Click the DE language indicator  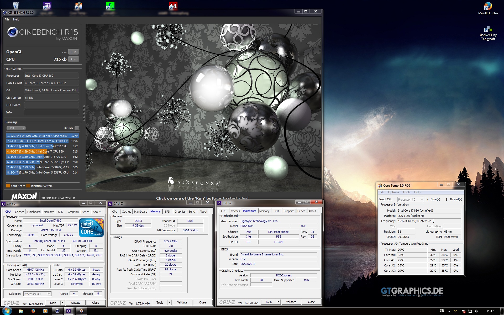point(442,311)
